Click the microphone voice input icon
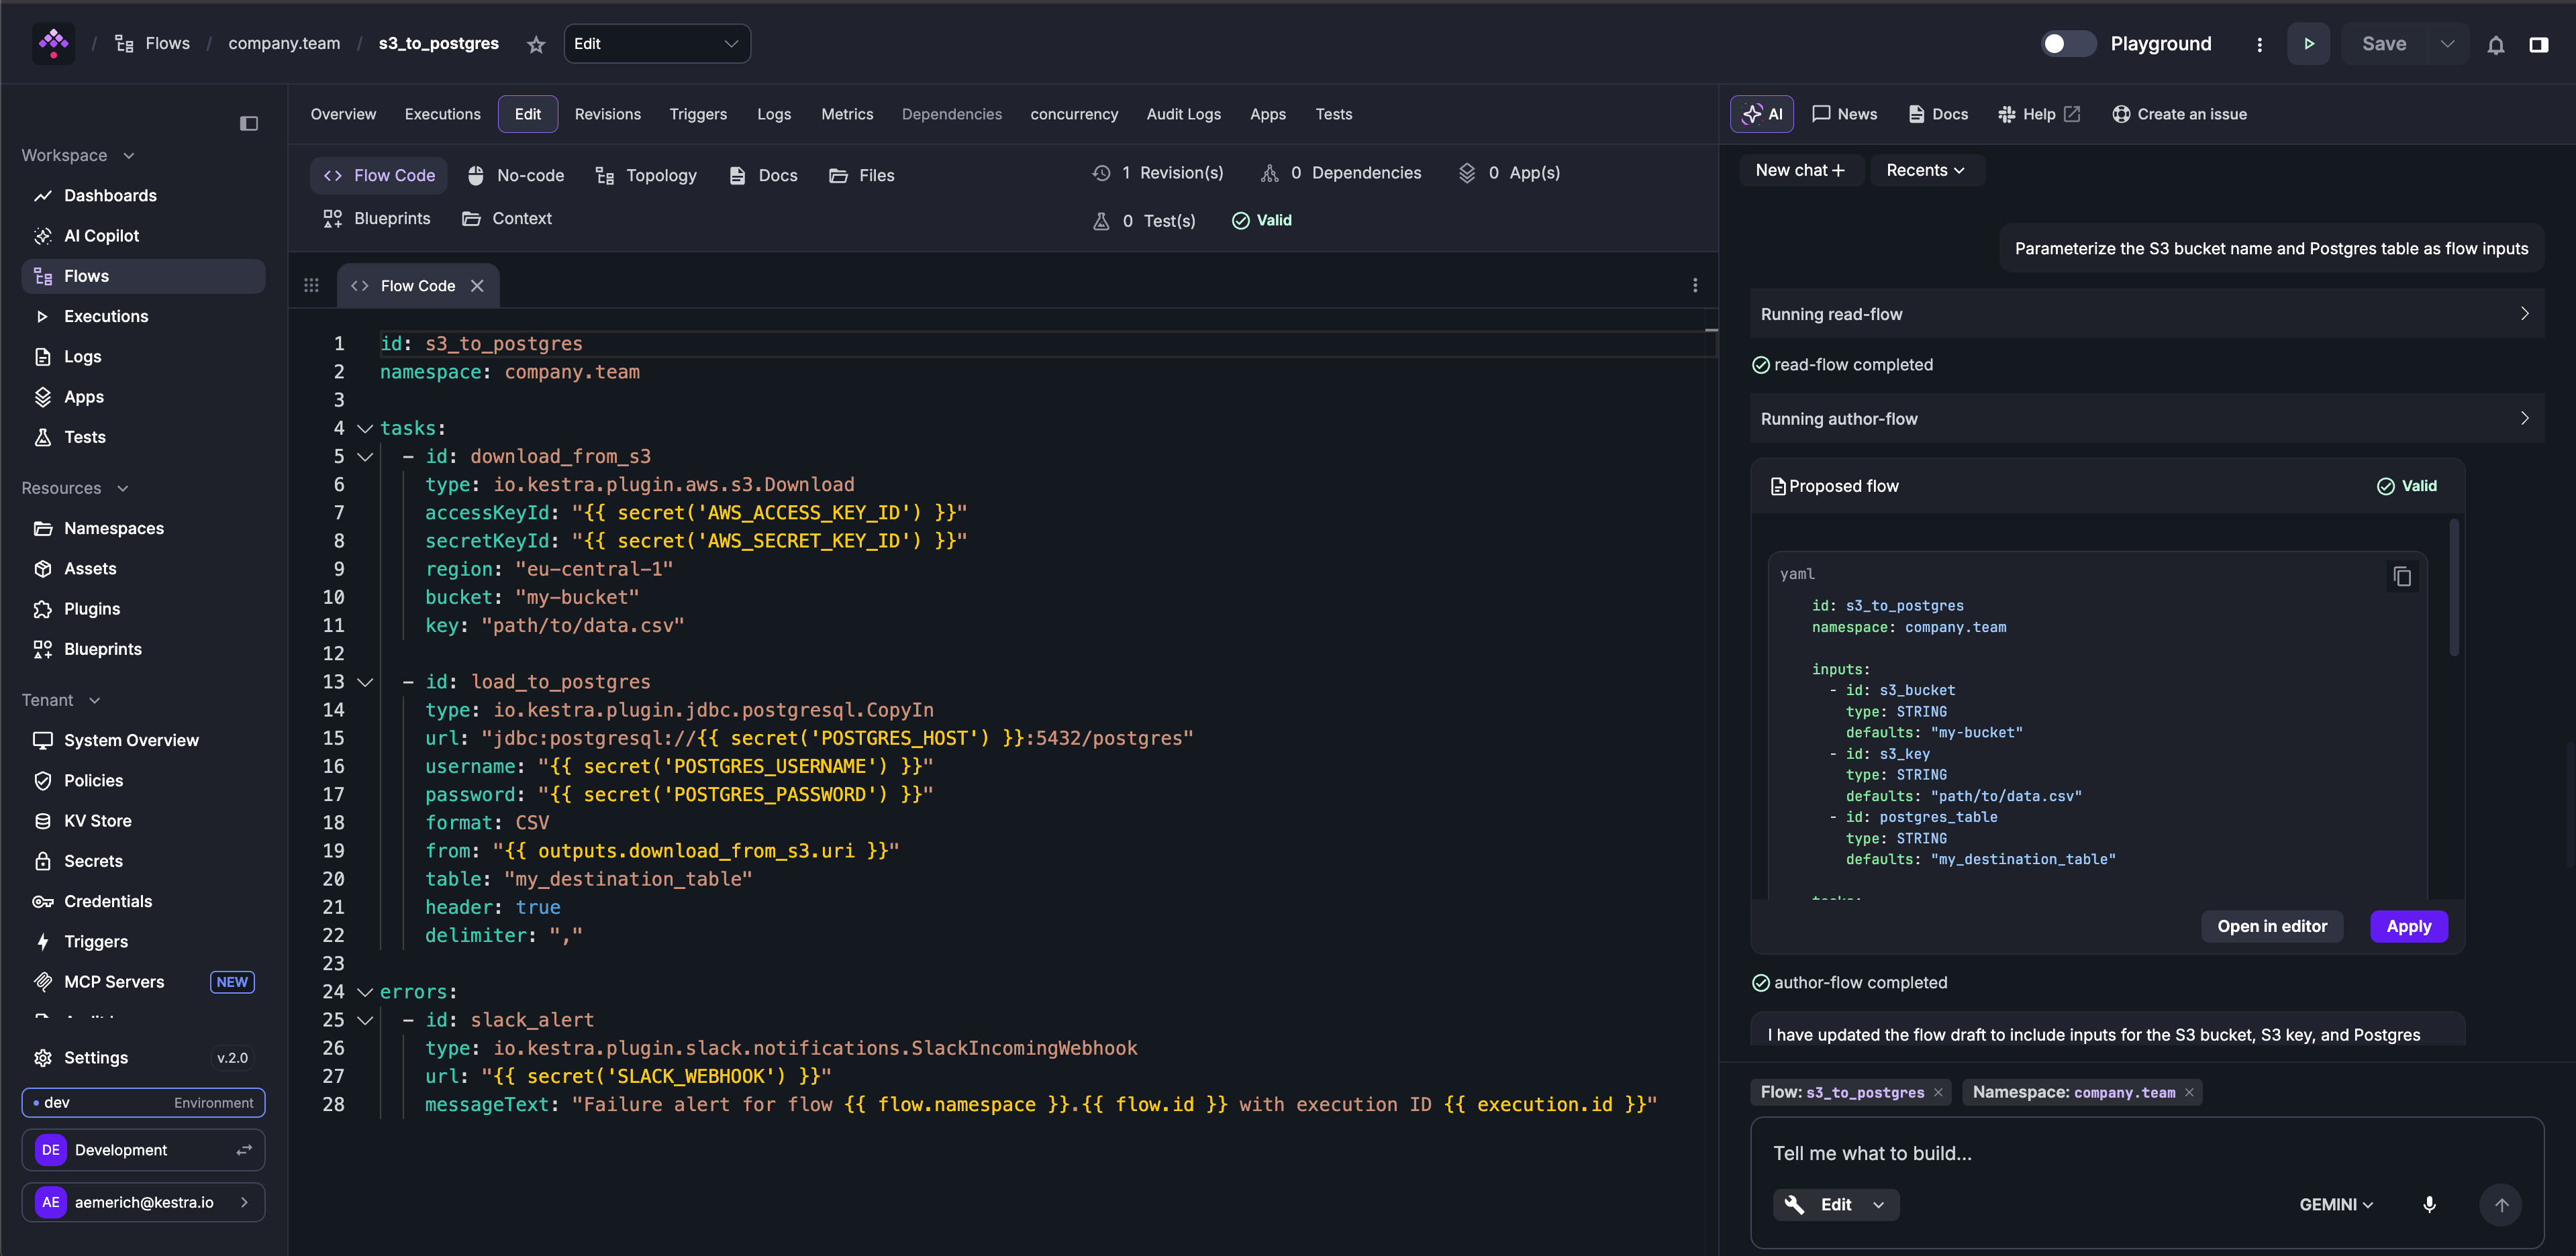 click(2429, 1204)
